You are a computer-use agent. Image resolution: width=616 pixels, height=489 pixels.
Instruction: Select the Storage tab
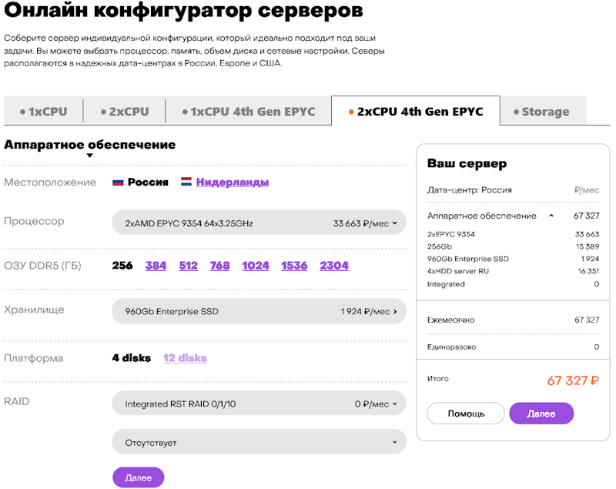[541, 112]
